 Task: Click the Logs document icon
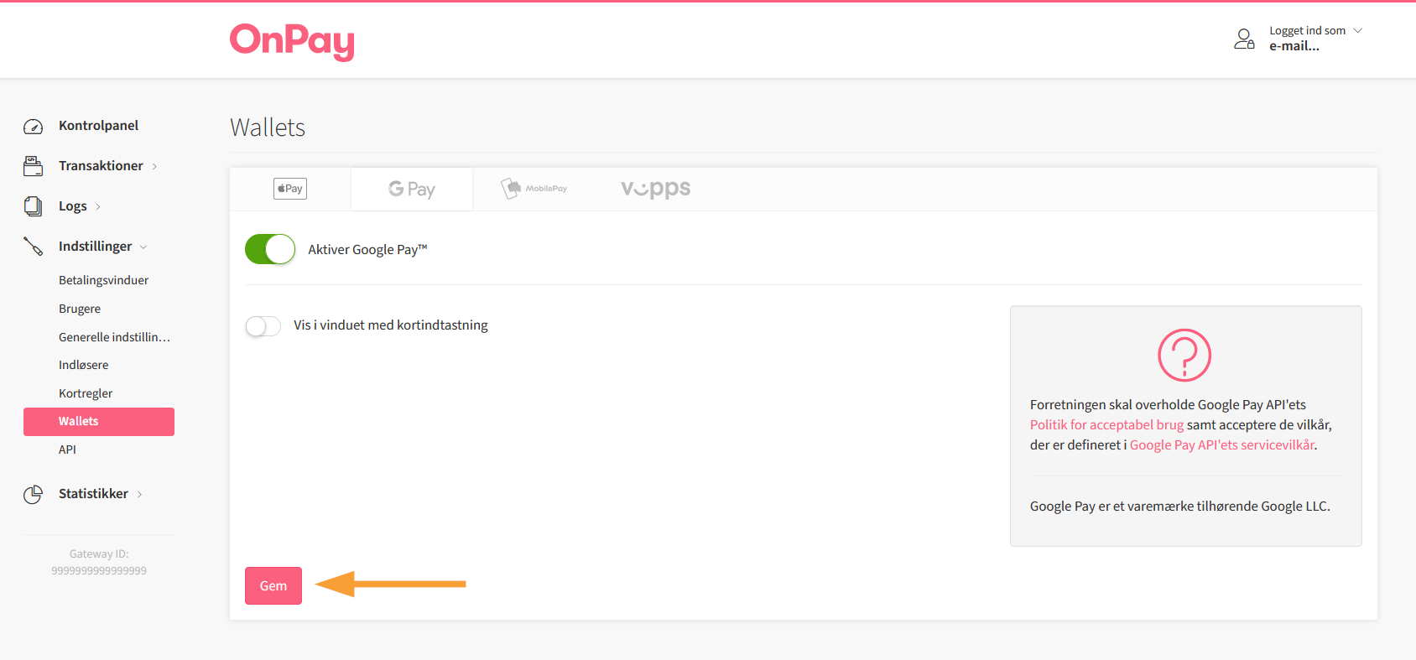coord(33,206)
